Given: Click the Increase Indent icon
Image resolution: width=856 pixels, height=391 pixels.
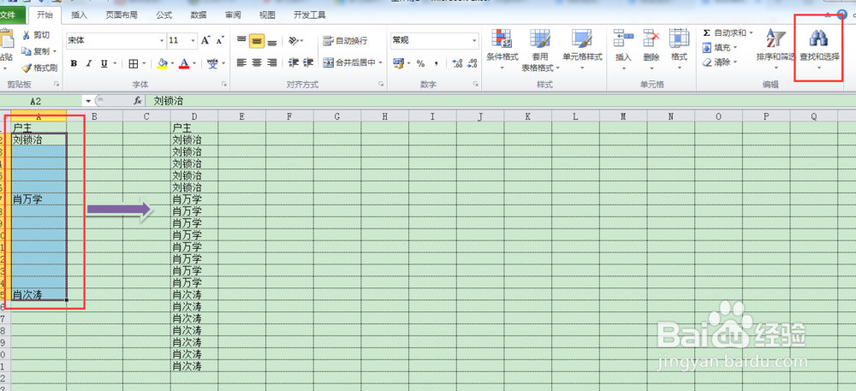Looking at the screenshot, I should click(308, 62).
